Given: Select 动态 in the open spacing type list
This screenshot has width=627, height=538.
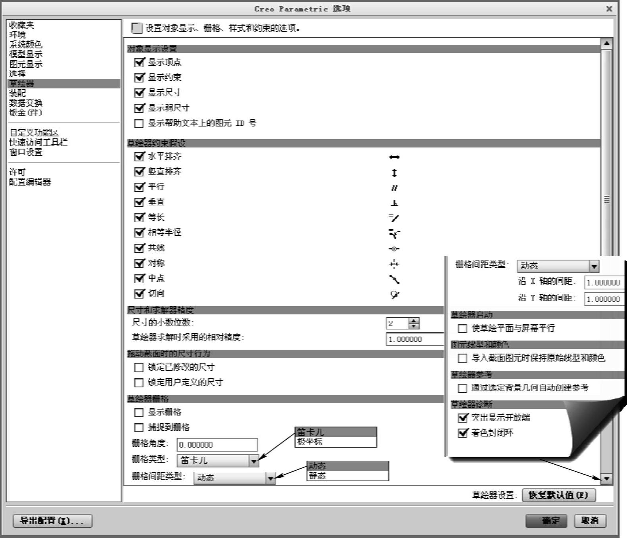Looking at the screenshot, I should coord(347,466).
